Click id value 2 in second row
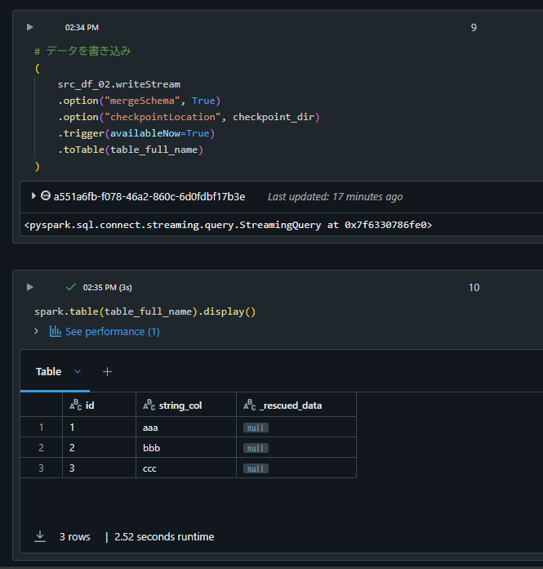This screenshot has width=543, height=569. [100, 448]
